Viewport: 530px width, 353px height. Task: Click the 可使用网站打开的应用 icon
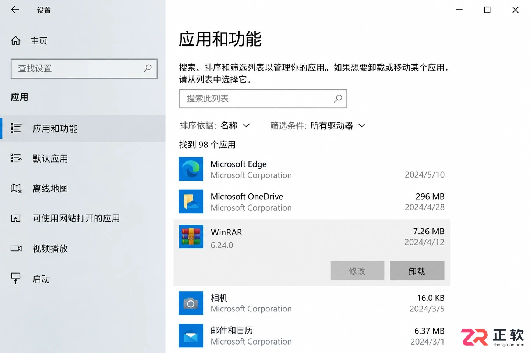tap(16, 218)
